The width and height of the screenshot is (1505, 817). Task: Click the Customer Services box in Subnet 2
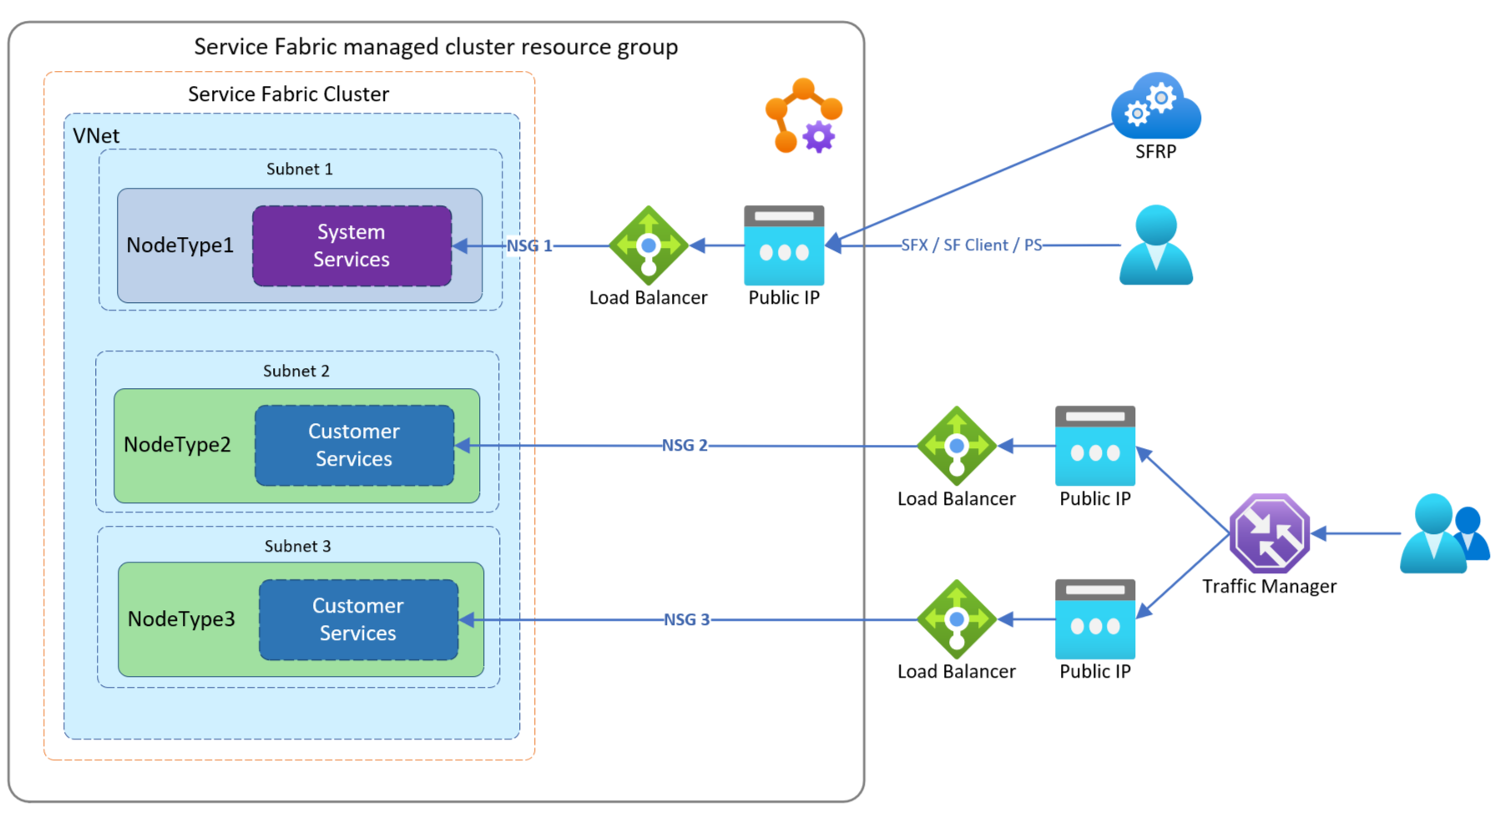pyautogui.click(x=354, y=445)
